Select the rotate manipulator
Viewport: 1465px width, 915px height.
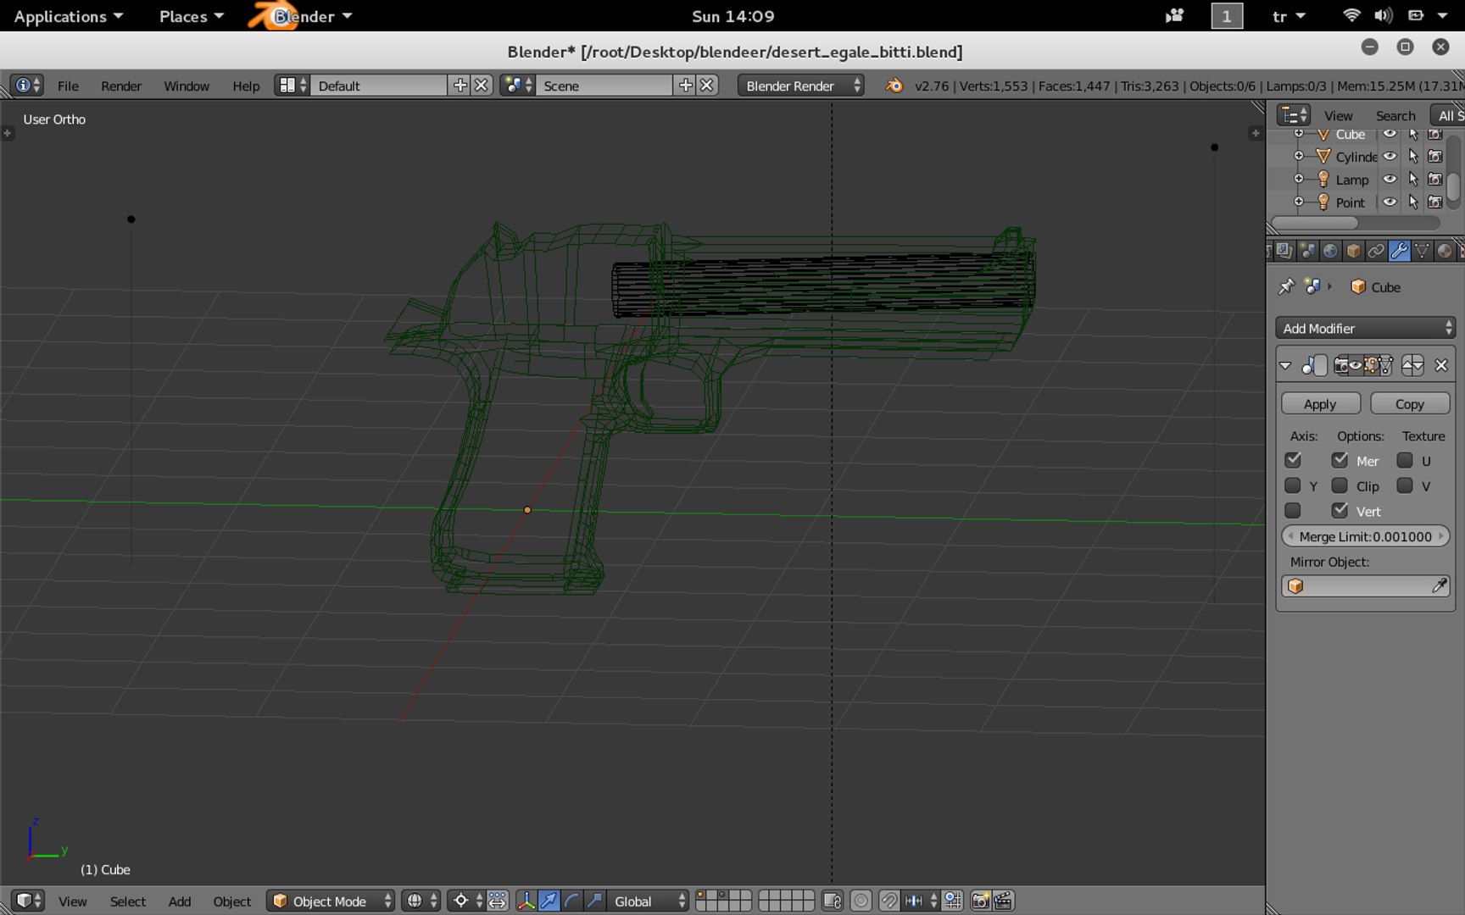coord(571,901)
